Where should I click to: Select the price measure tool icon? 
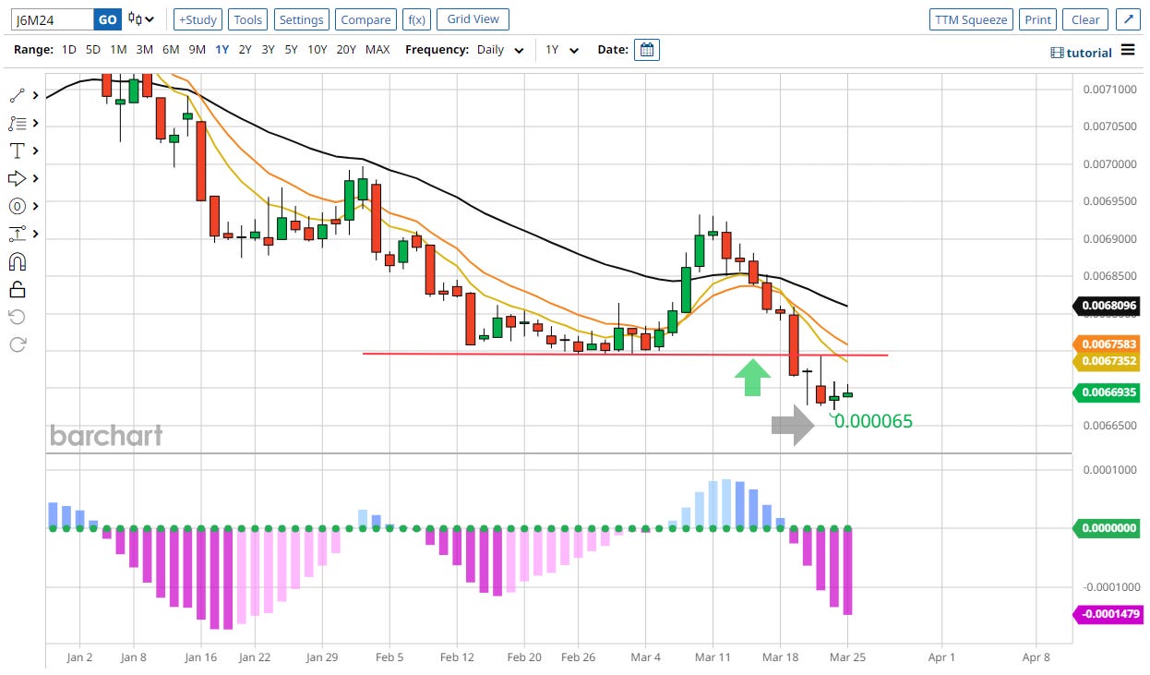(x=17, y=234)
